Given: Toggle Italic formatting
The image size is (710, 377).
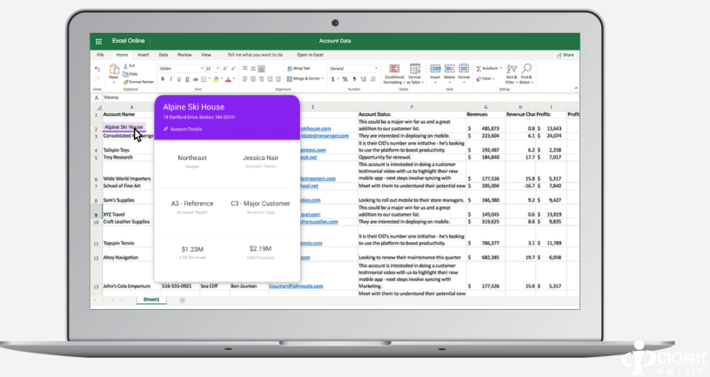Looking at the screenshot, I should click(171, 79).
